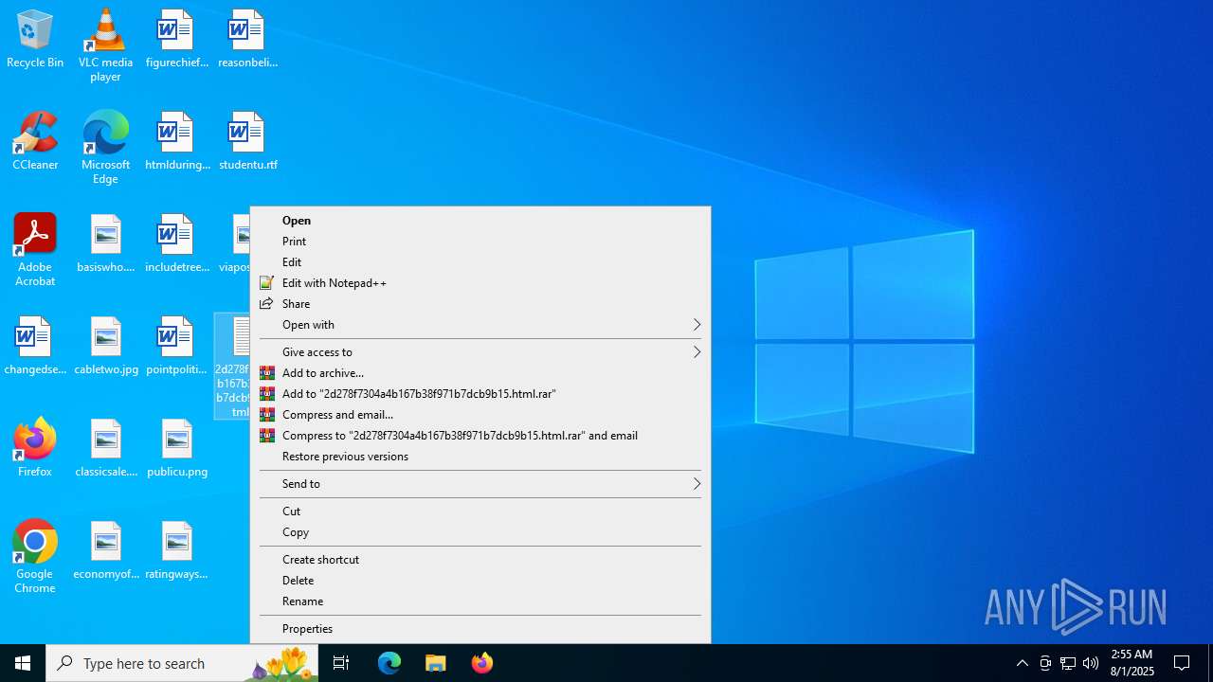Select Create shortcut
The image size is (1213, 682).
(480, 560)
